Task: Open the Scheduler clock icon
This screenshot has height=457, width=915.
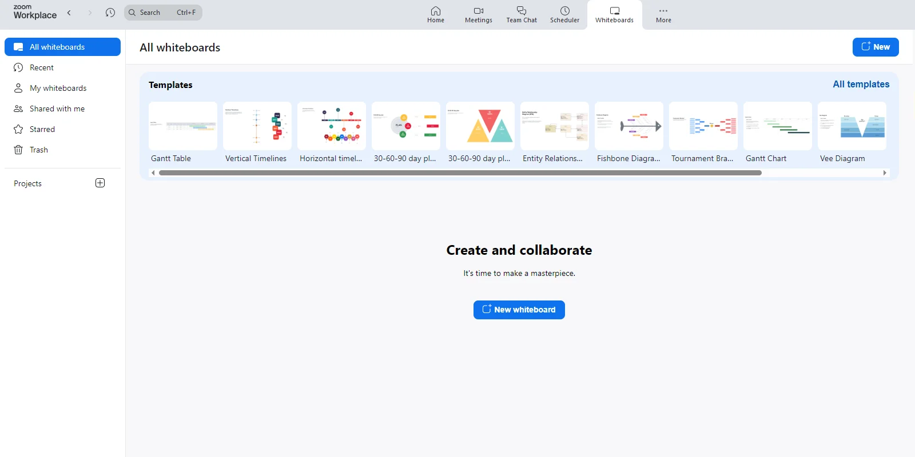Action: tap(564, 11)
